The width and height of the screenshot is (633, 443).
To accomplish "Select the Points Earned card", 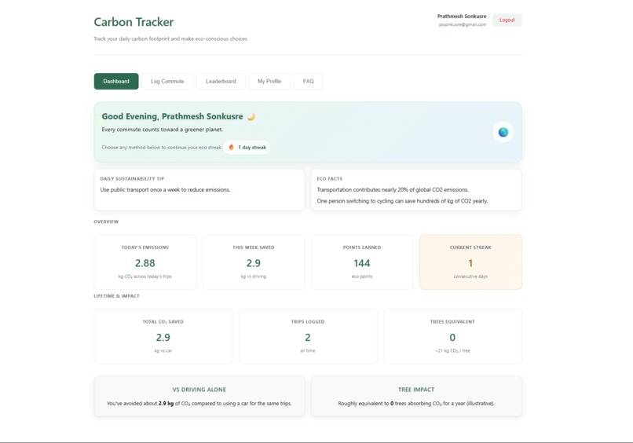I will (x=362, y=262).
